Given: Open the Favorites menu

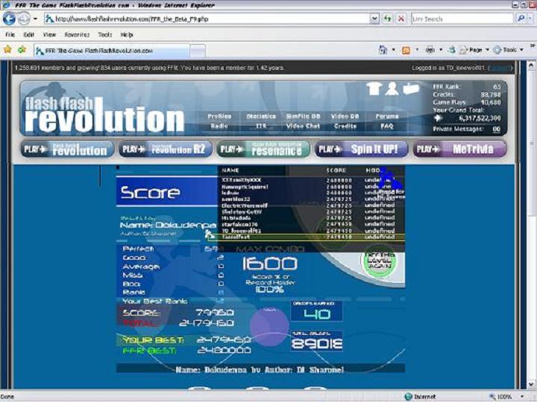Looking at the screenshot, I should click(77, 34).
